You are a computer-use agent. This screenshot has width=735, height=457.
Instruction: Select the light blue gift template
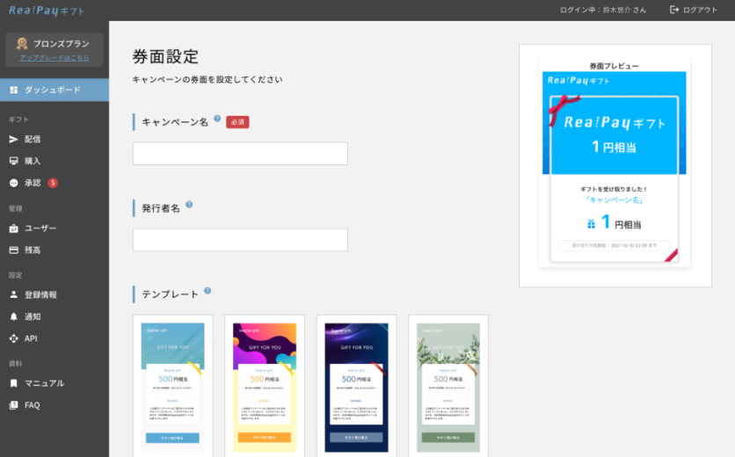click(172, 386)
